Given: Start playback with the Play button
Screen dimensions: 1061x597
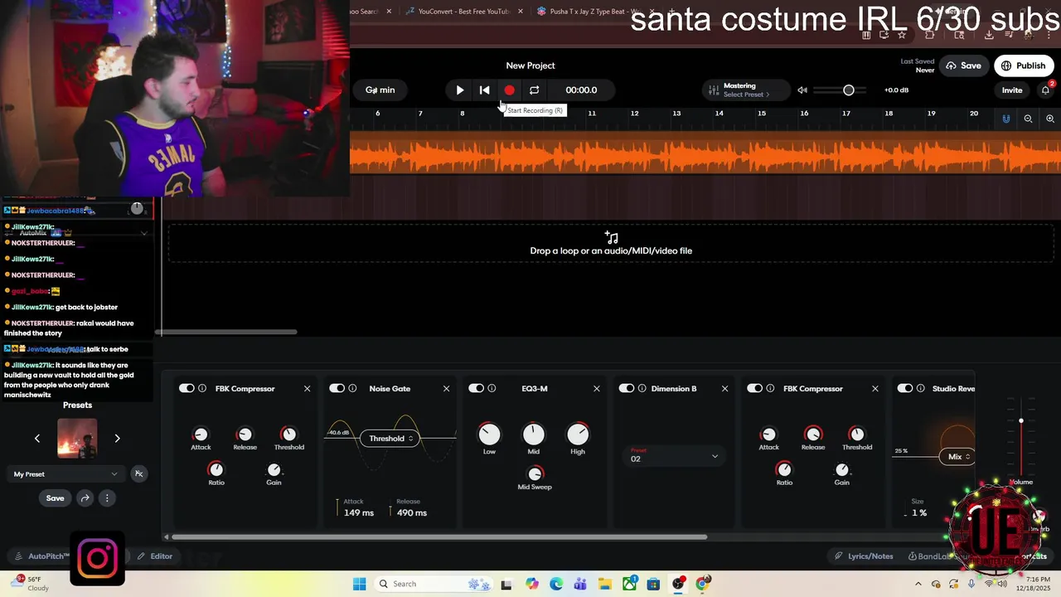Looking at the screenshot, I should click(x=460, y=90).
